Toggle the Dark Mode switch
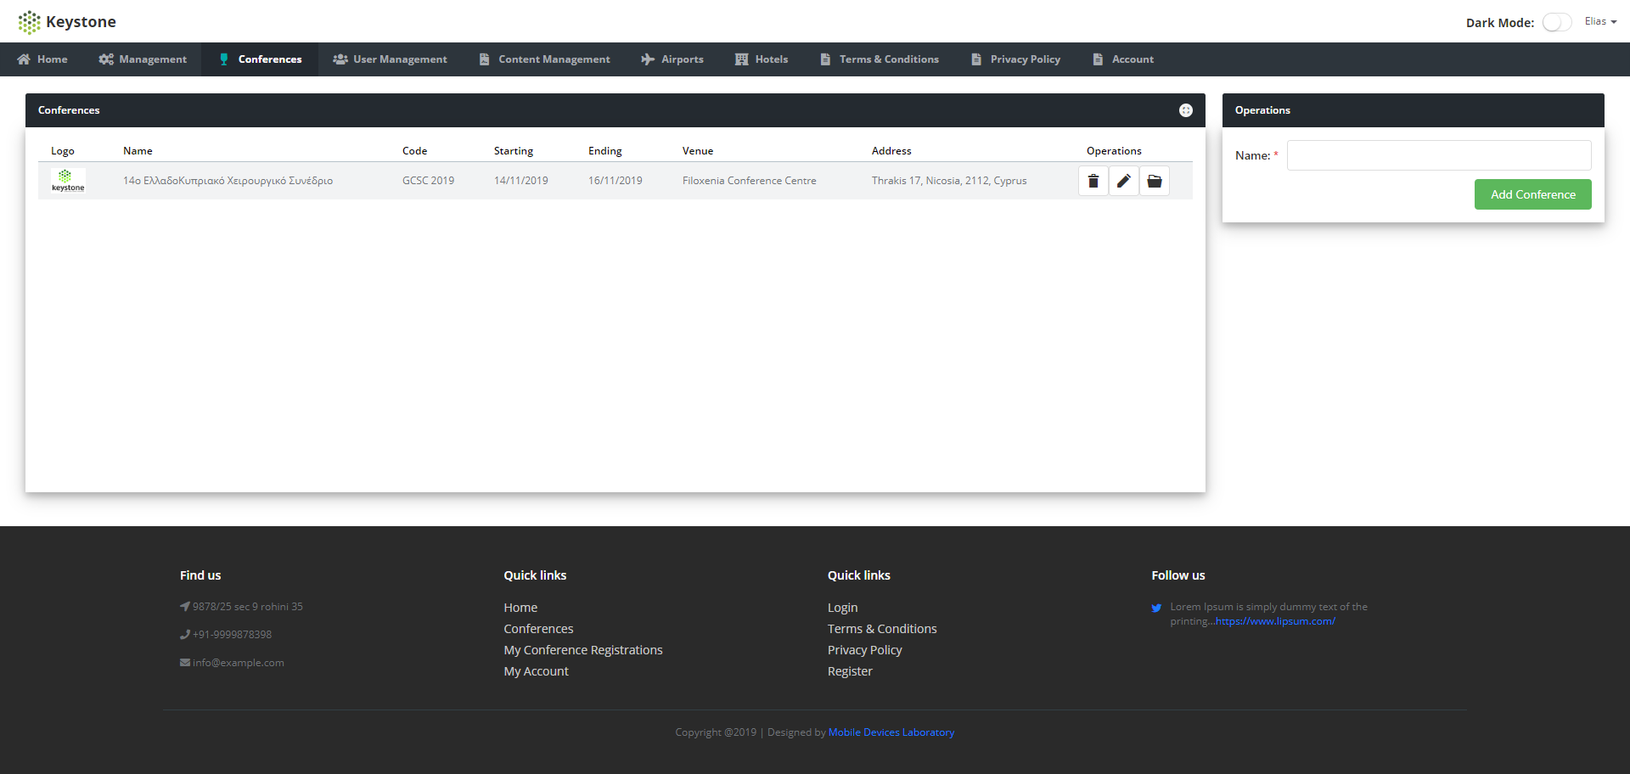Viewport: 1630px width, 774px height. pyautogui.click(x=1556, y=22)
